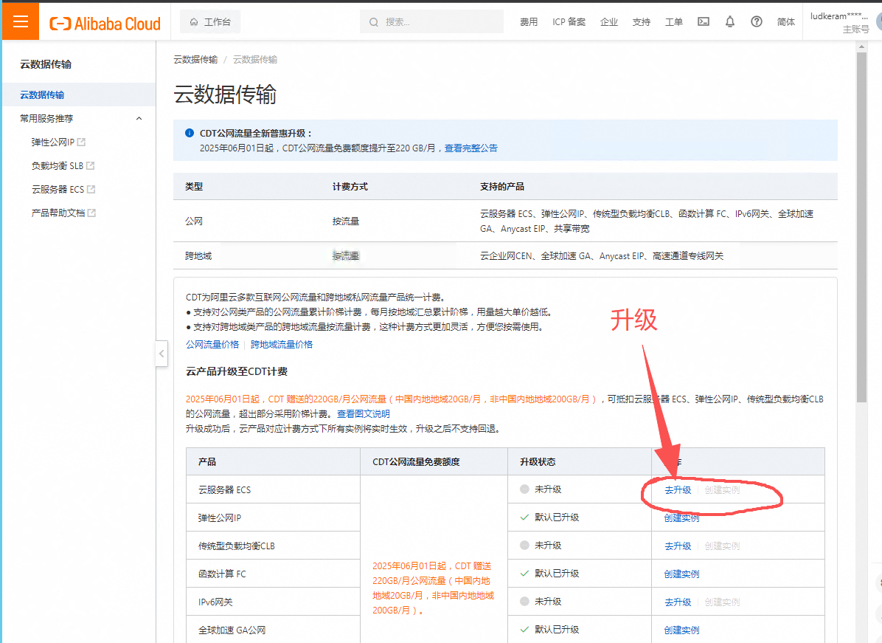Open the 查看完整公告 link
The width and height of the screenshot is (882, 643).
470,148
